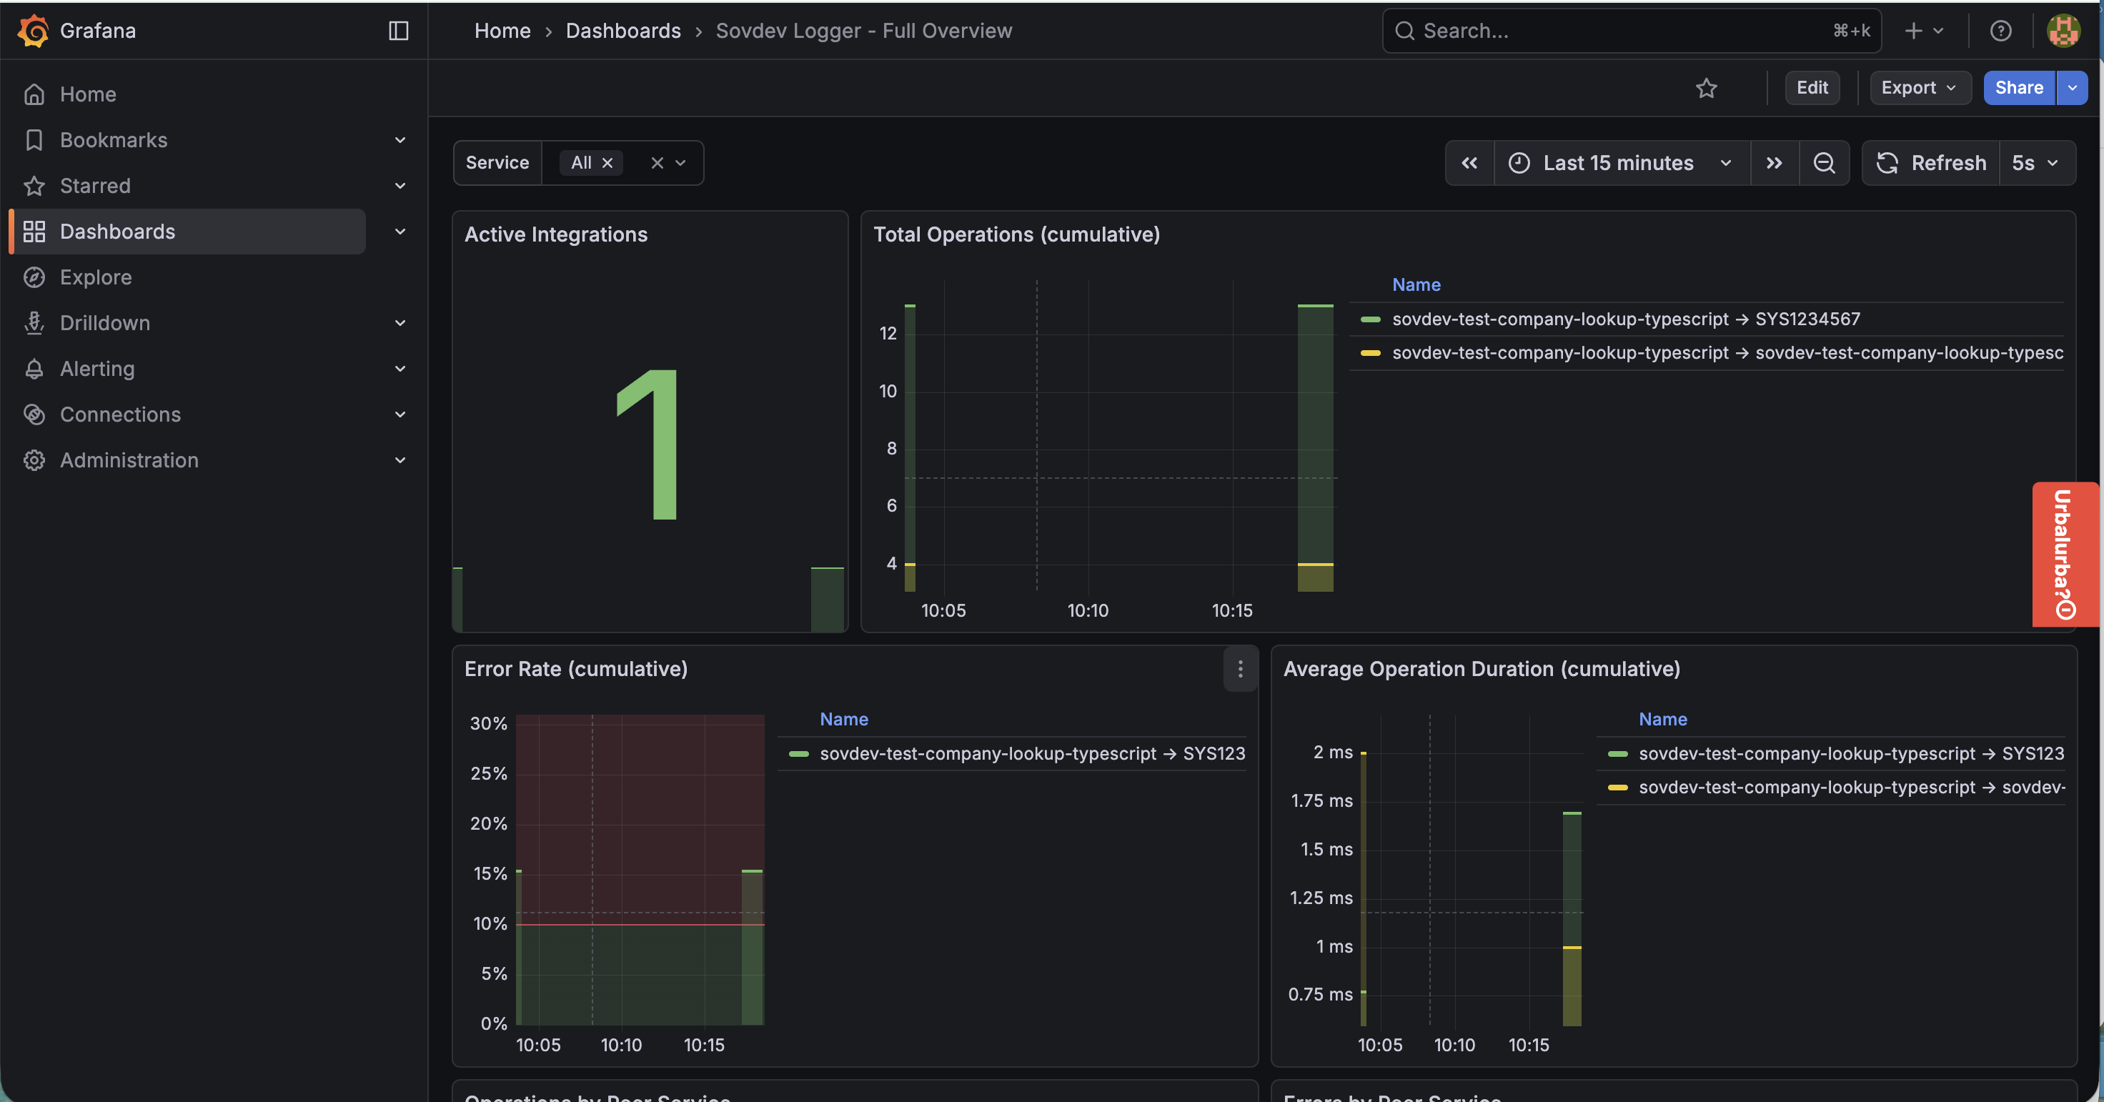The height and width of the screenshot is (1102, 2104).
Task: Expand the Starred section chevron
Action: point(400,185)
